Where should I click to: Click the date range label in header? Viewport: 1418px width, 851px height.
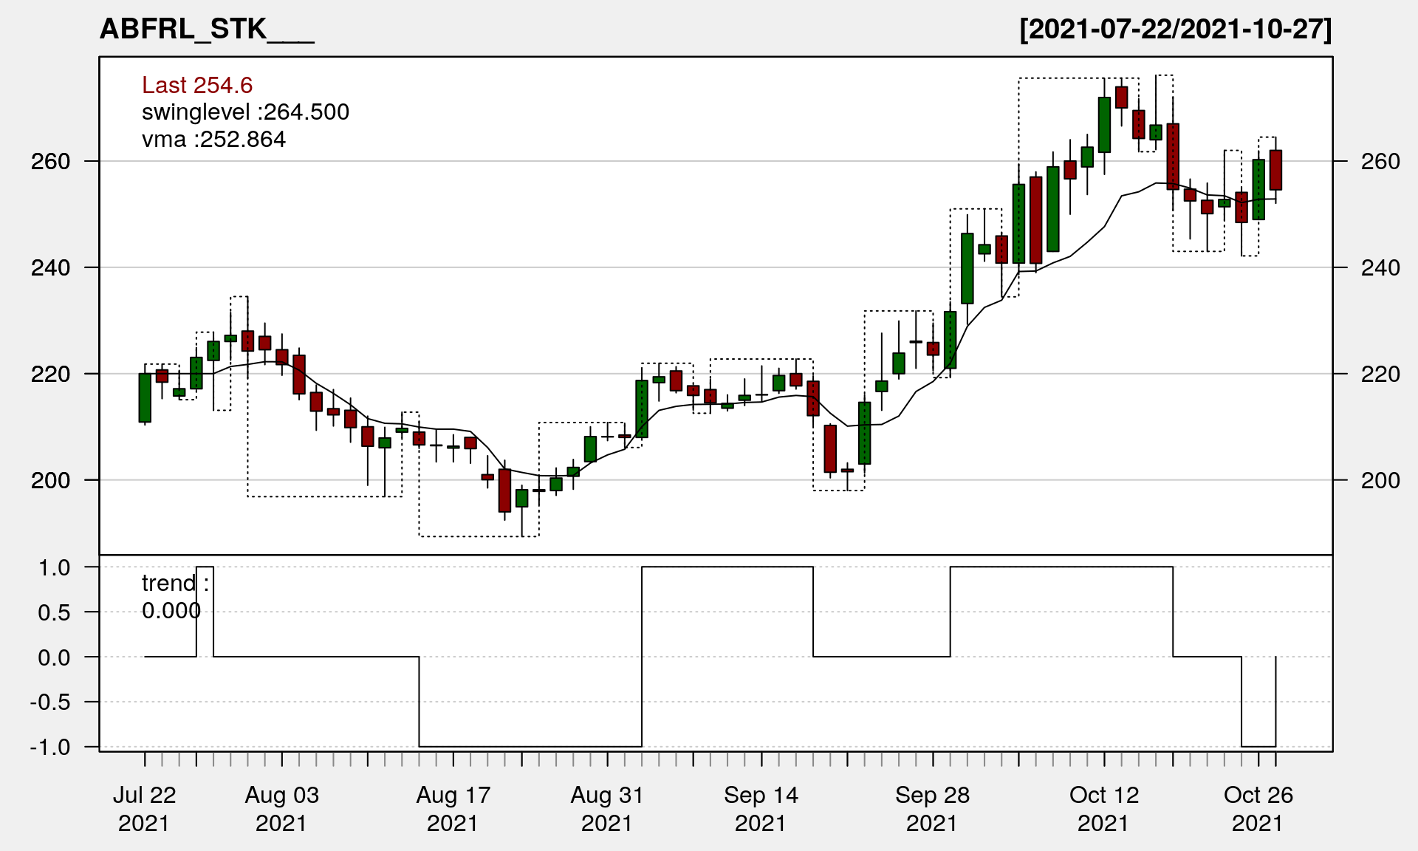(1175, 30)
